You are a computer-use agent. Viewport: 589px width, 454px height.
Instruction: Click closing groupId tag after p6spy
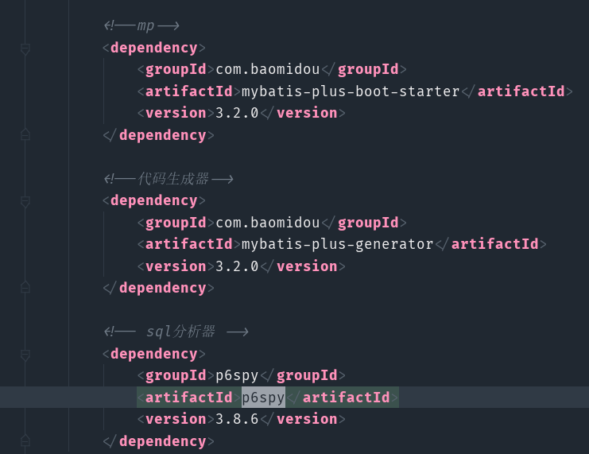click(x=303, y=375)
